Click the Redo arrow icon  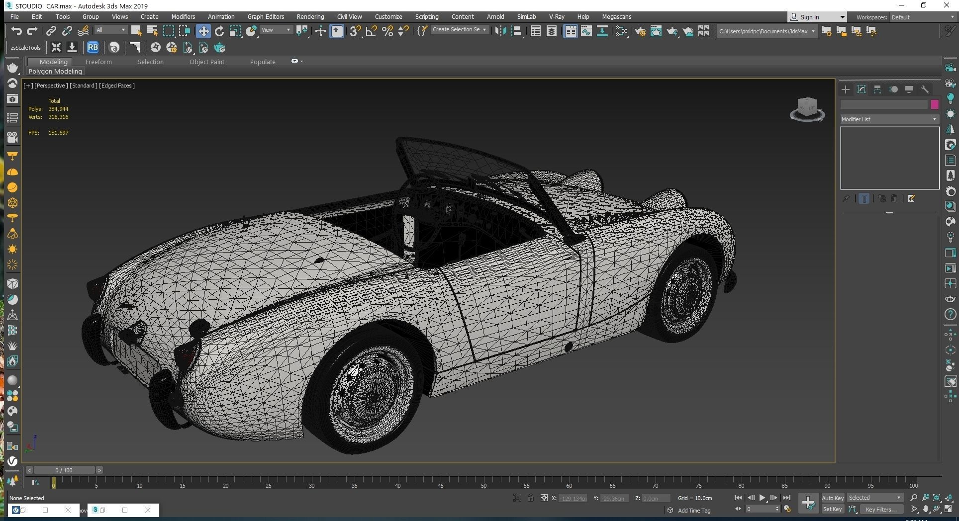tap(32, 31)
